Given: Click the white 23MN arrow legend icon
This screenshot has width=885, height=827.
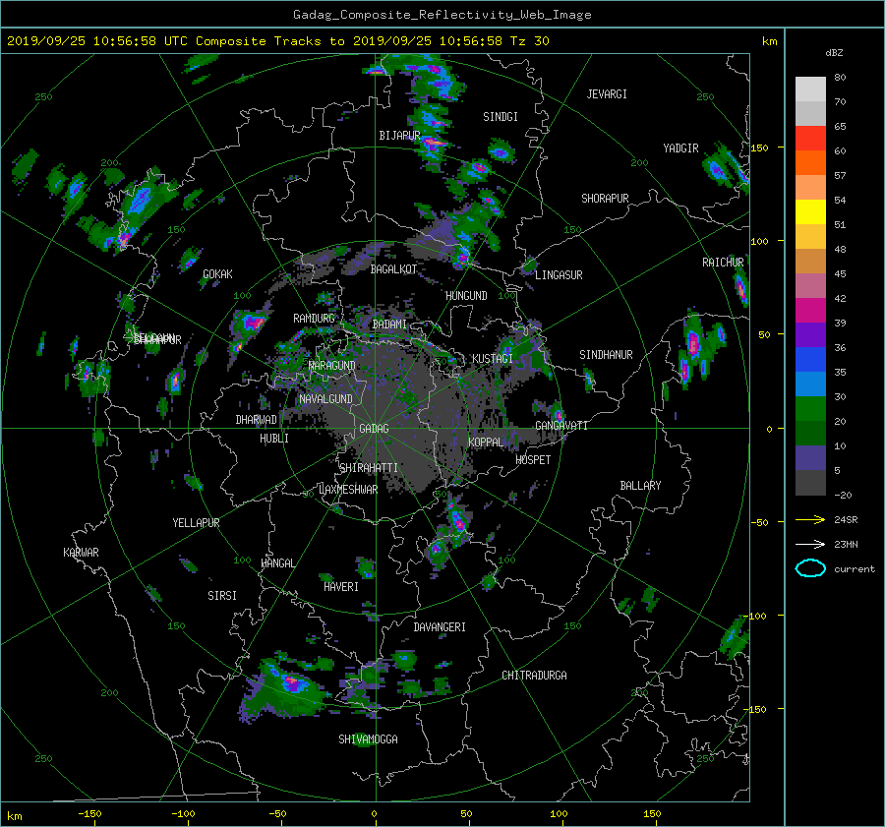Looking at the screenshot, I should coord(810,544).
